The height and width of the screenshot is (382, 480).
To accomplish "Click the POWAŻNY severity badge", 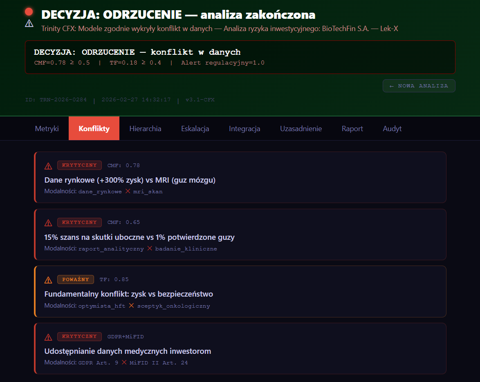I will click(76, 280).
